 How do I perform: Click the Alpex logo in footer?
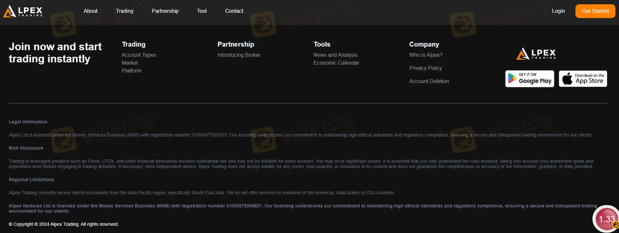(536, 53)
